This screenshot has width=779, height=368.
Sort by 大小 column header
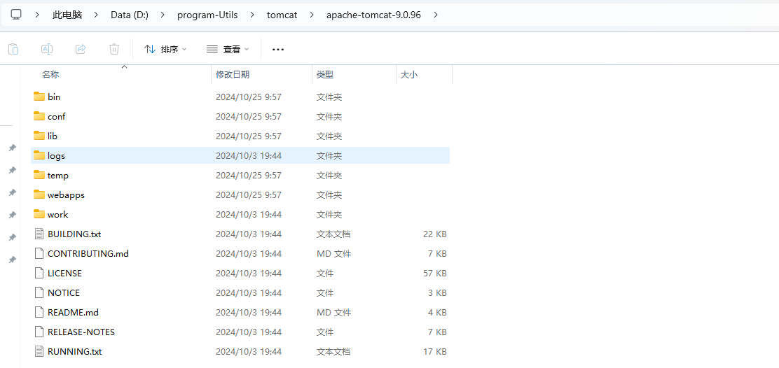point(409,74)
